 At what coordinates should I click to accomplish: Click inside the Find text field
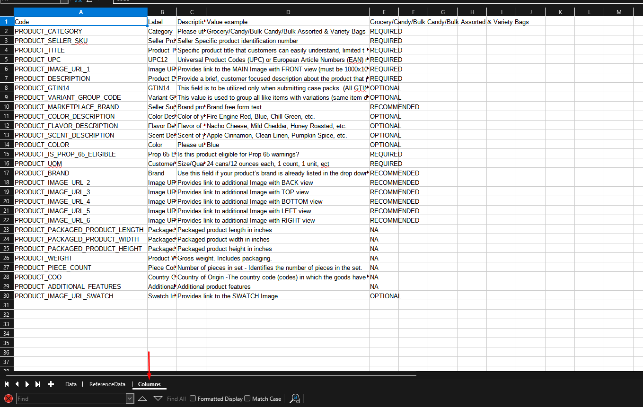click(x=71, y=398)
